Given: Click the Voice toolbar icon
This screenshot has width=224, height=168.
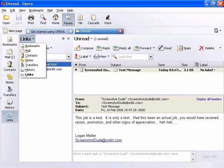Looking at the screenshot, I should click(x=108, y=20).
